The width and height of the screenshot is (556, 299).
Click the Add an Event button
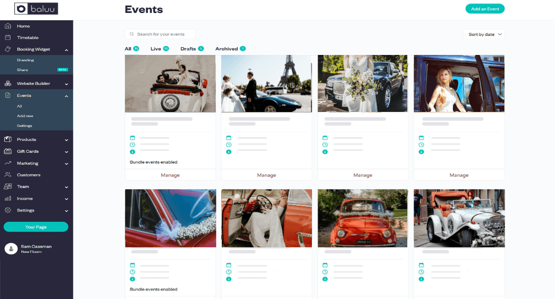pyautogui.click(x=484, y=9)
